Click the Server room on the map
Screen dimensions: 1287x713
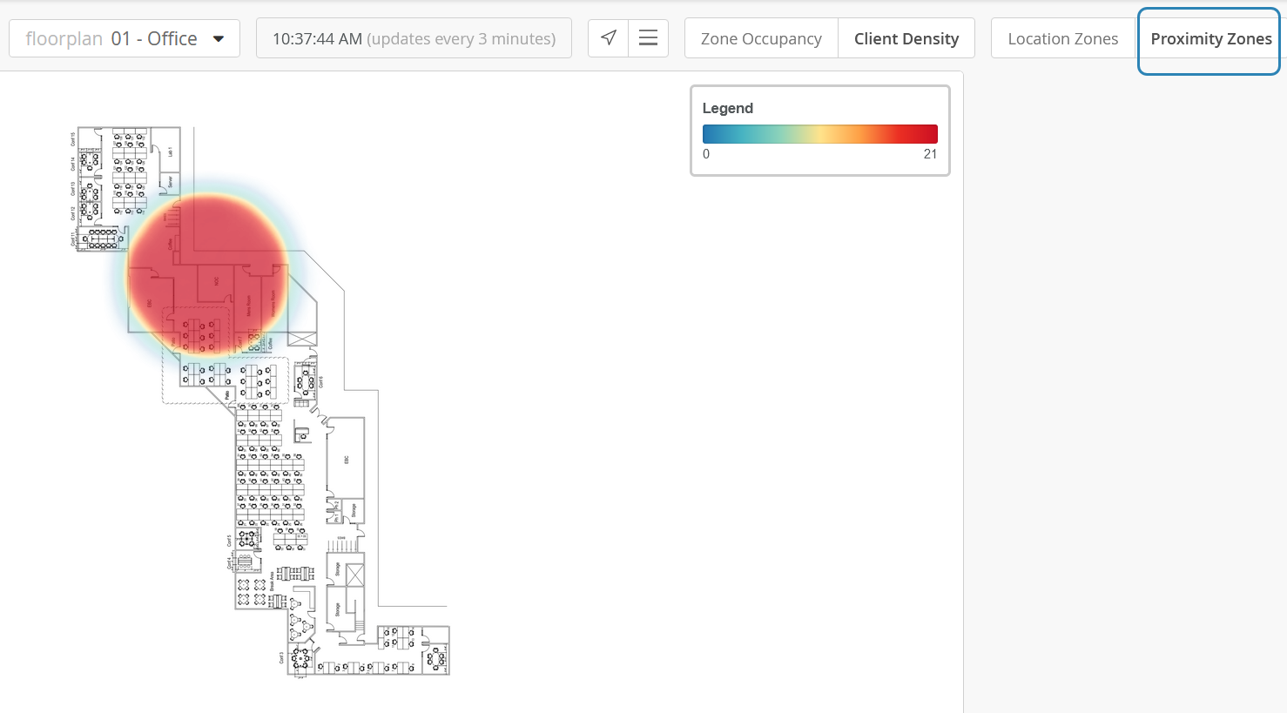click(170, 182)
